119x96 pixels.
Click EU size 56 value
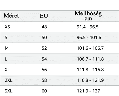(x=44, y=70)
